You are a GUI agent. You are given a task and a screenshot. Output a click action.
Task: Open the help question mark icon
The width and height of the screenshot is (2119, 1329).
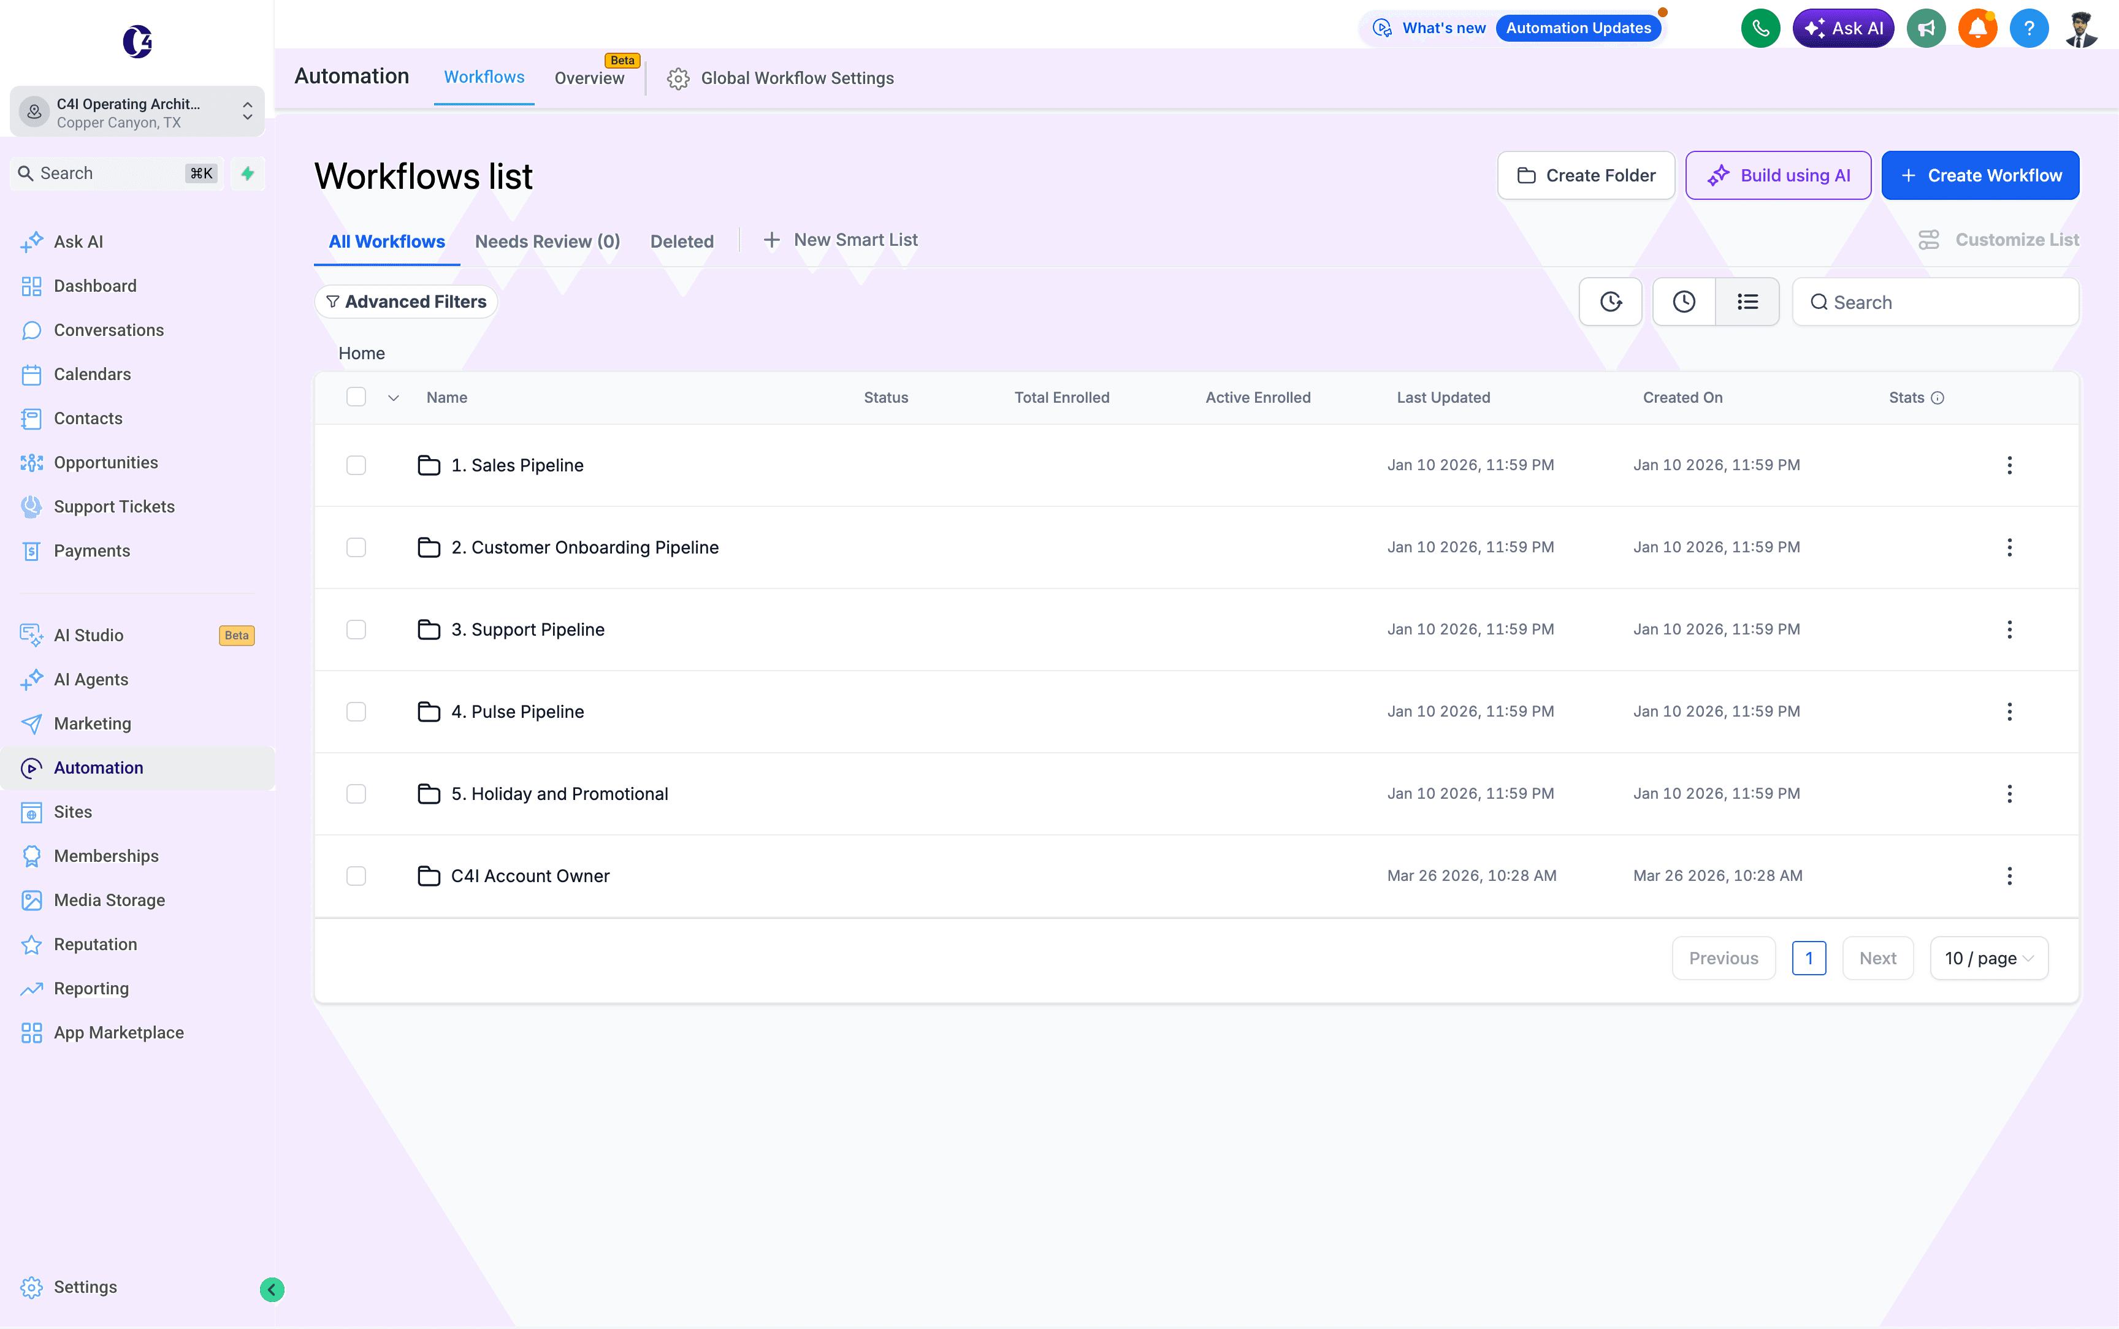coord(2028,28)
